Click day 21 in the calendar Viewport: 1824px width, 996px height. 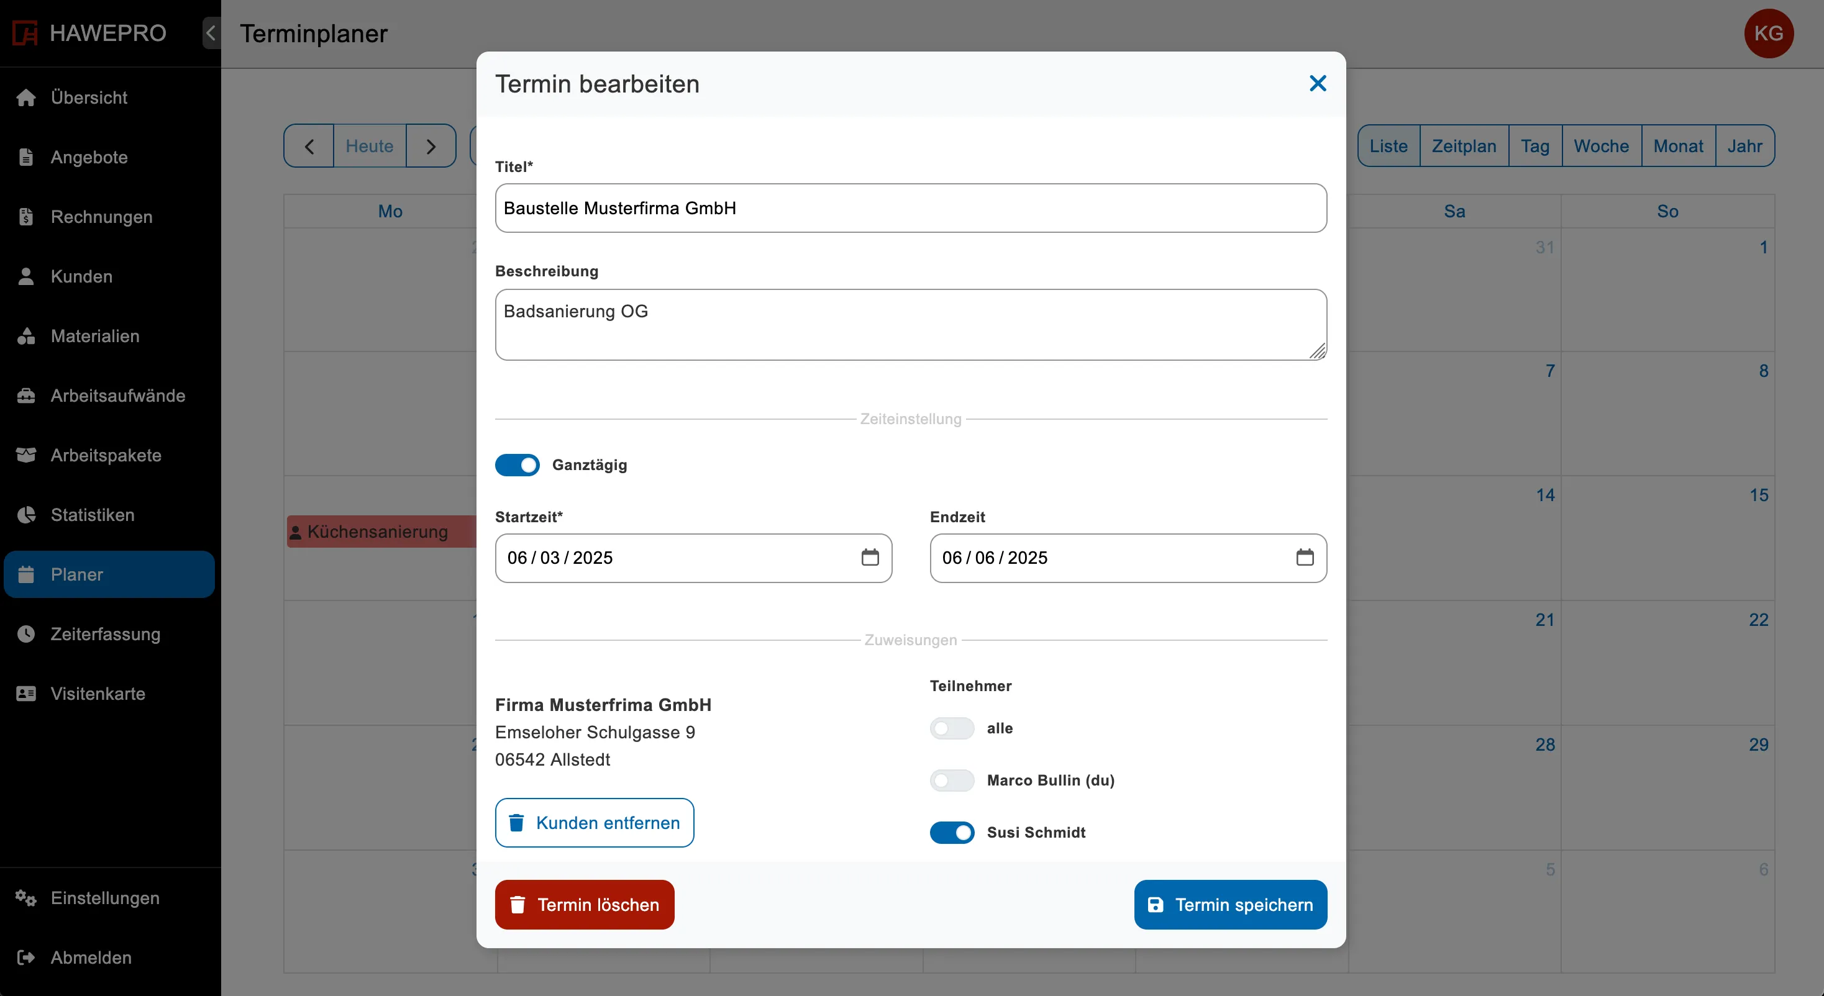tap(1544, 620)
